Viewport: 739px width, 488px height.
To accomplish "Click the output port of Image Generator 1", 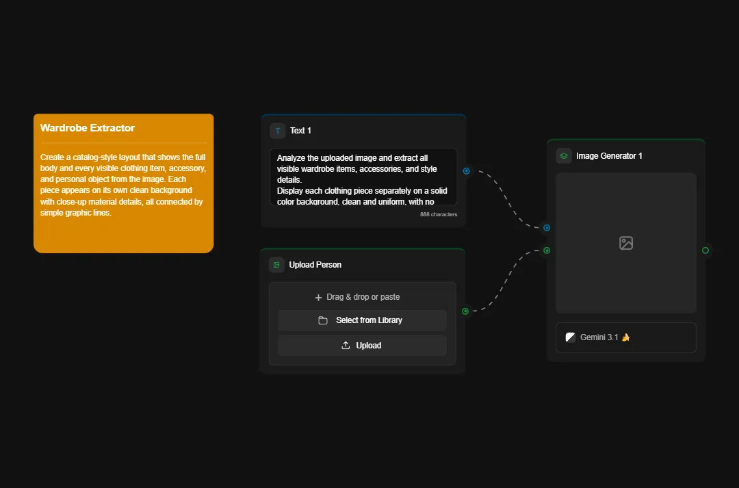I will click(x=705, y=251).
